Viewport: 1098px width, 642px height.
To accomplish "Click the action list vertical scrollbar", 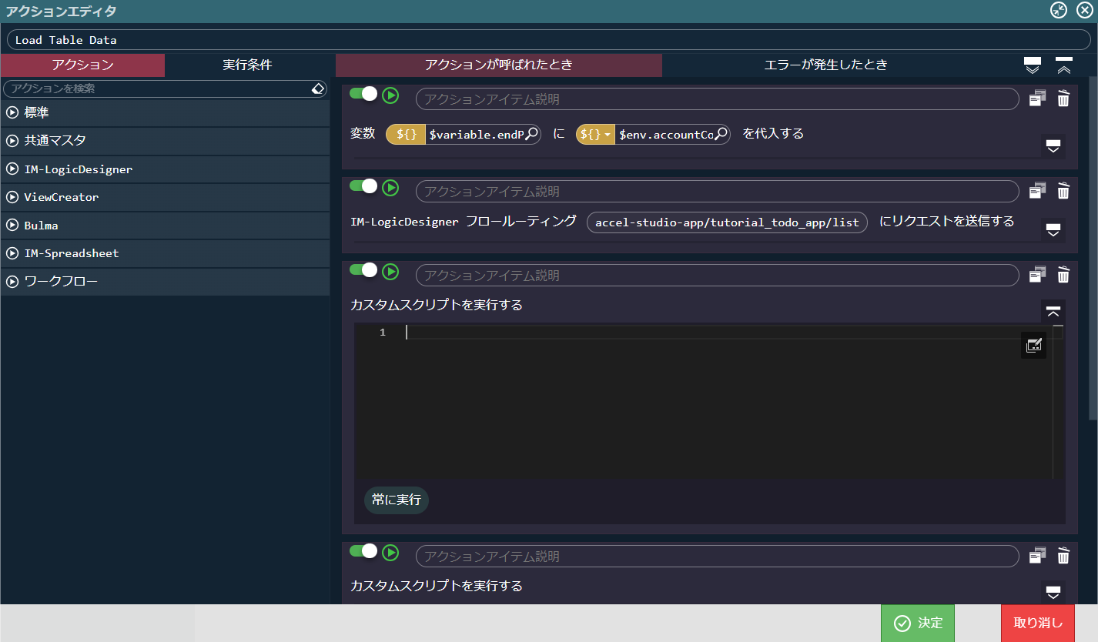I will tap(1093, 248).
